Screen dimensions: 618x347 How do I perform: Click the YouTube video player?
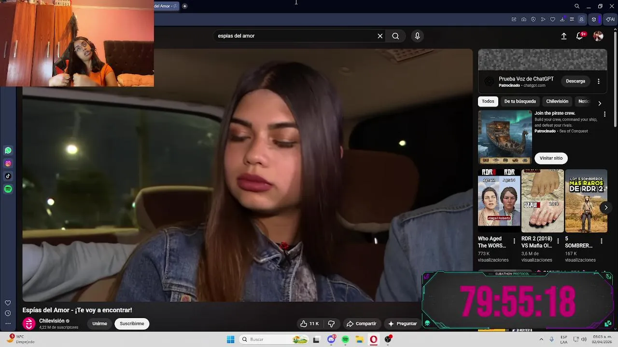pos(247,175)
